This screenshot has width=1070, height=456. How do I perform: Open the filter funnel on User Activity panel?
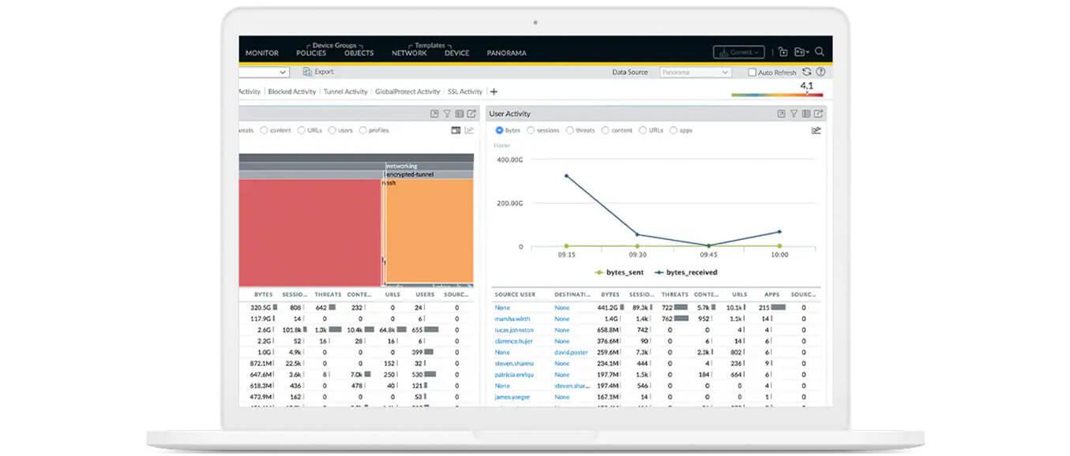[x=793, y=113]
